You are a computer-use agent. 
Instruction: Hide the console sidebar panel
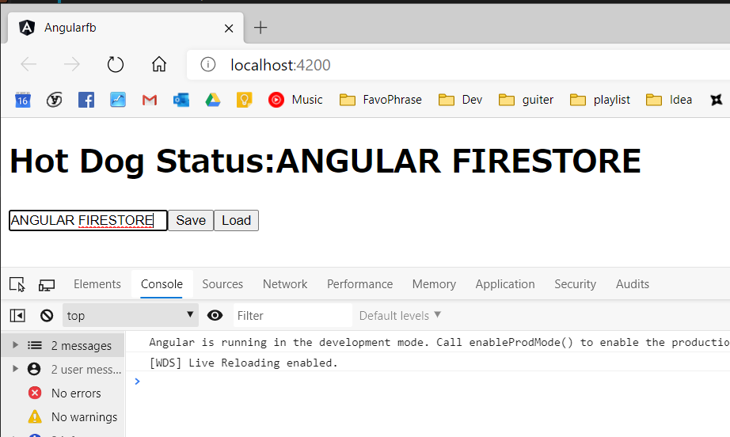(x=17, y=316)
